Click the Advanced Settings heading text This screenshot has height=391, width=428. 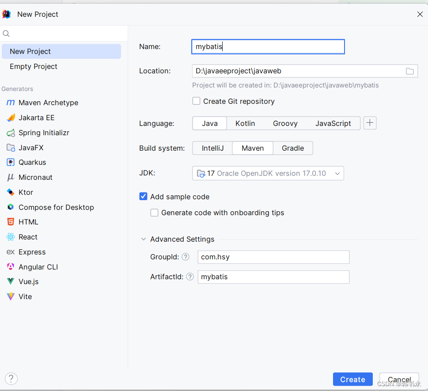click(x=182, y=239)
